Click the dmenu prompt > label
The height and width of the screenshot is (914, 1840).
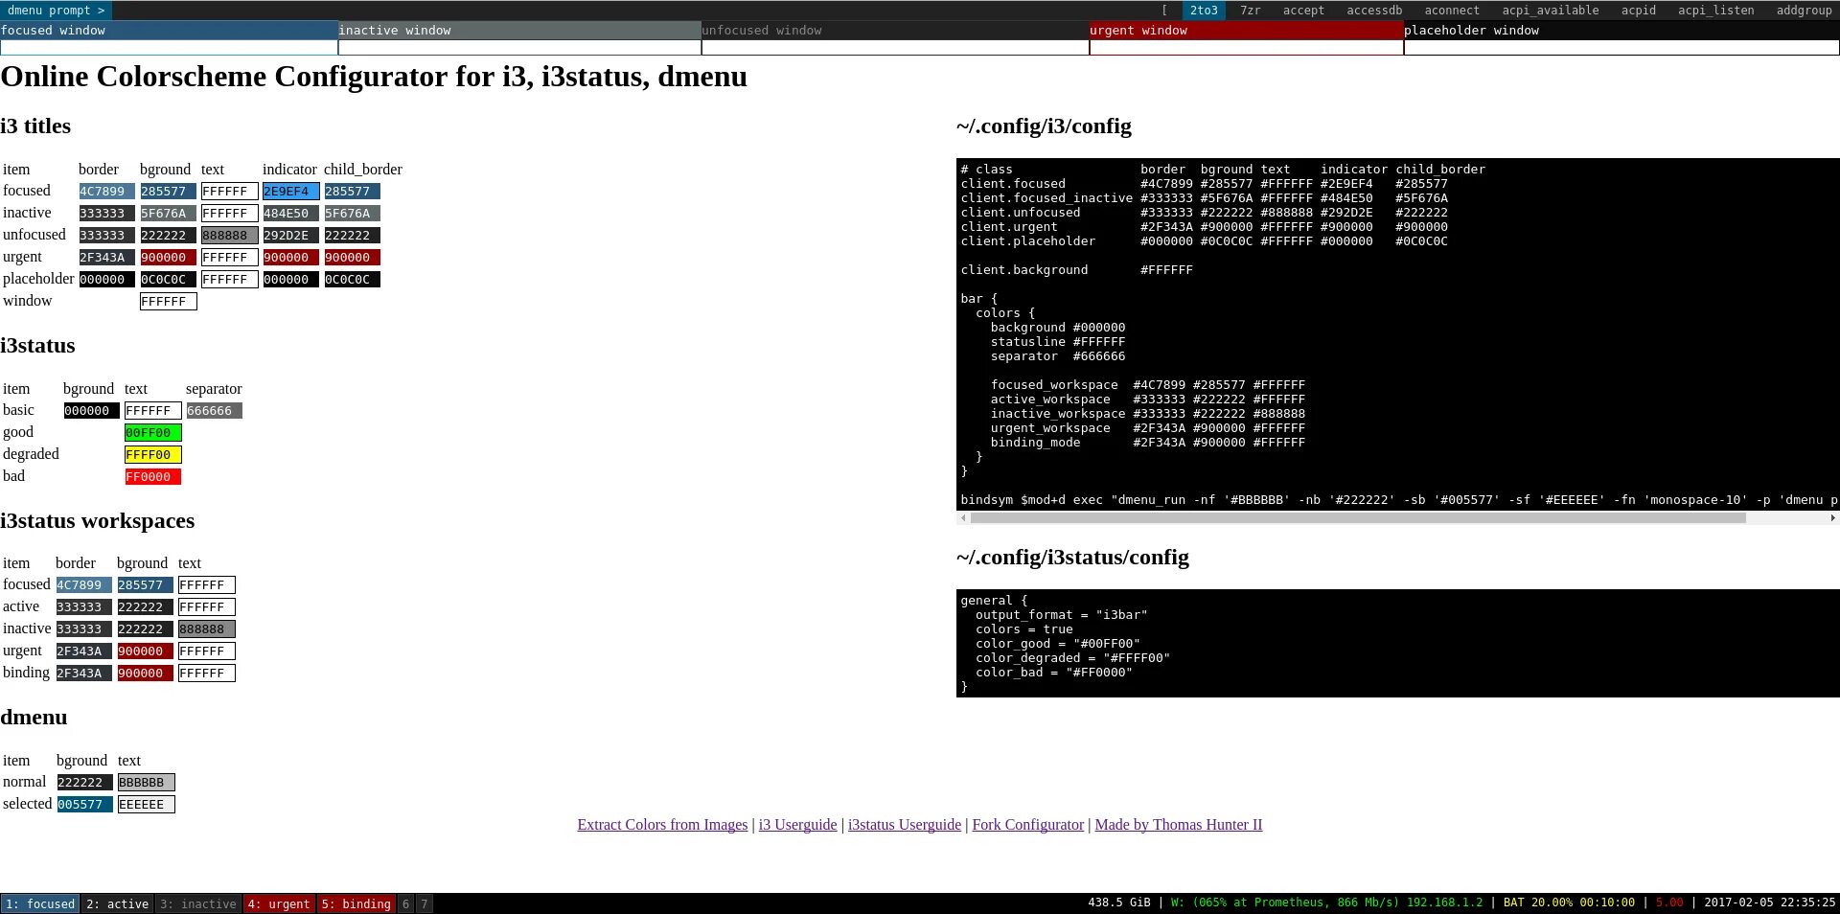tap(56, 11)
